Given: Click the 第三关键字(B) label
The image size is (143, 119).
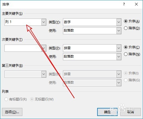Looking at the screenshot, I should (x=12, y=66).
